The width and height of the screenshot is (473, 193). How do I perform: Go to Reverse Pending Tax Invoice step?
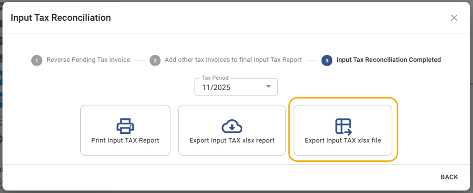(x=88, y=60)
